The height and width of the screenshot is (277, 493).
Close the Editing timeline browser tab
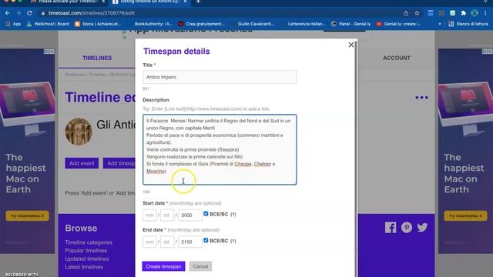point(185,2)
